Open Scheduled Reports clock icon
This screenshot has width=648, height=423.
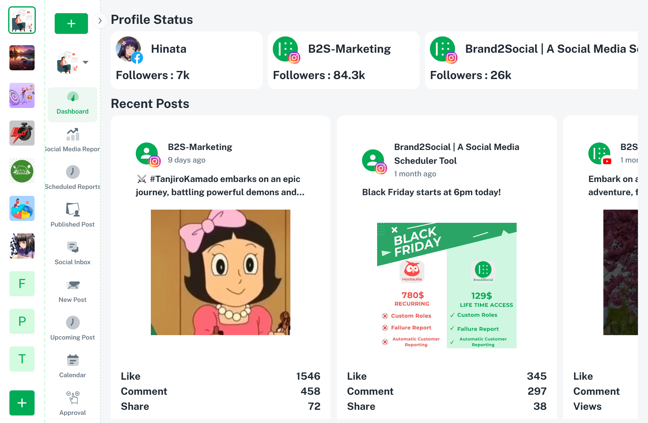(x=73, y=172)
